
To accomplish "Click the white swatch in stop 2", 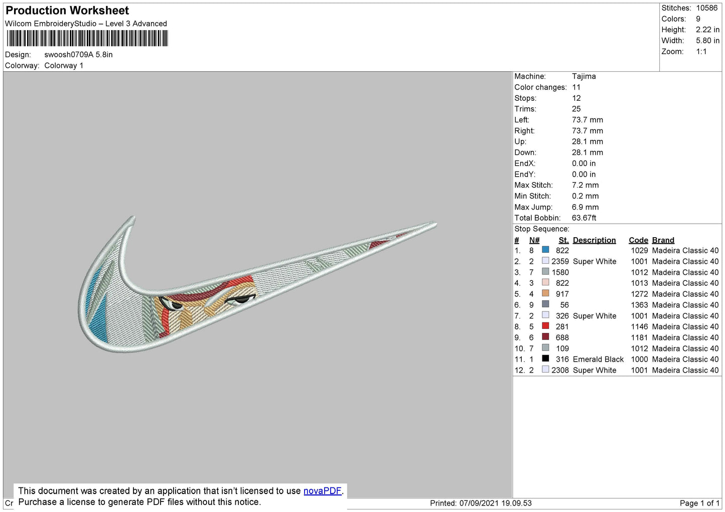I will [545, 261].
